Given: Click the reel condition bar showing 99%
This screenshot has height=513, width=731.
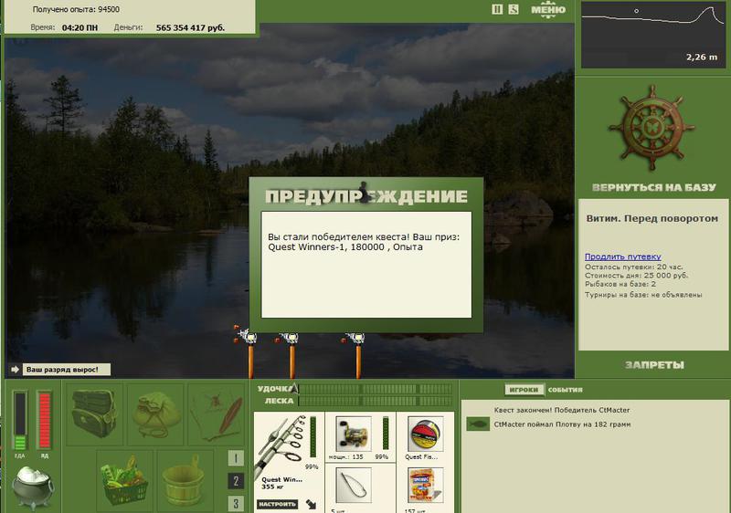Looking at the screenshot, I should (x=386, y=433).
